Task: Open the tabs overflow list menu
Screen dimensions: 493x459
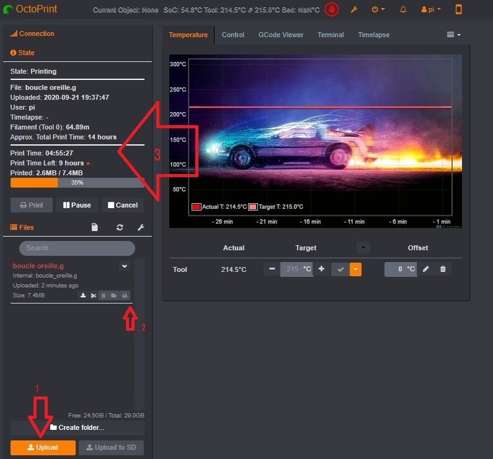Action: [453, 35]
